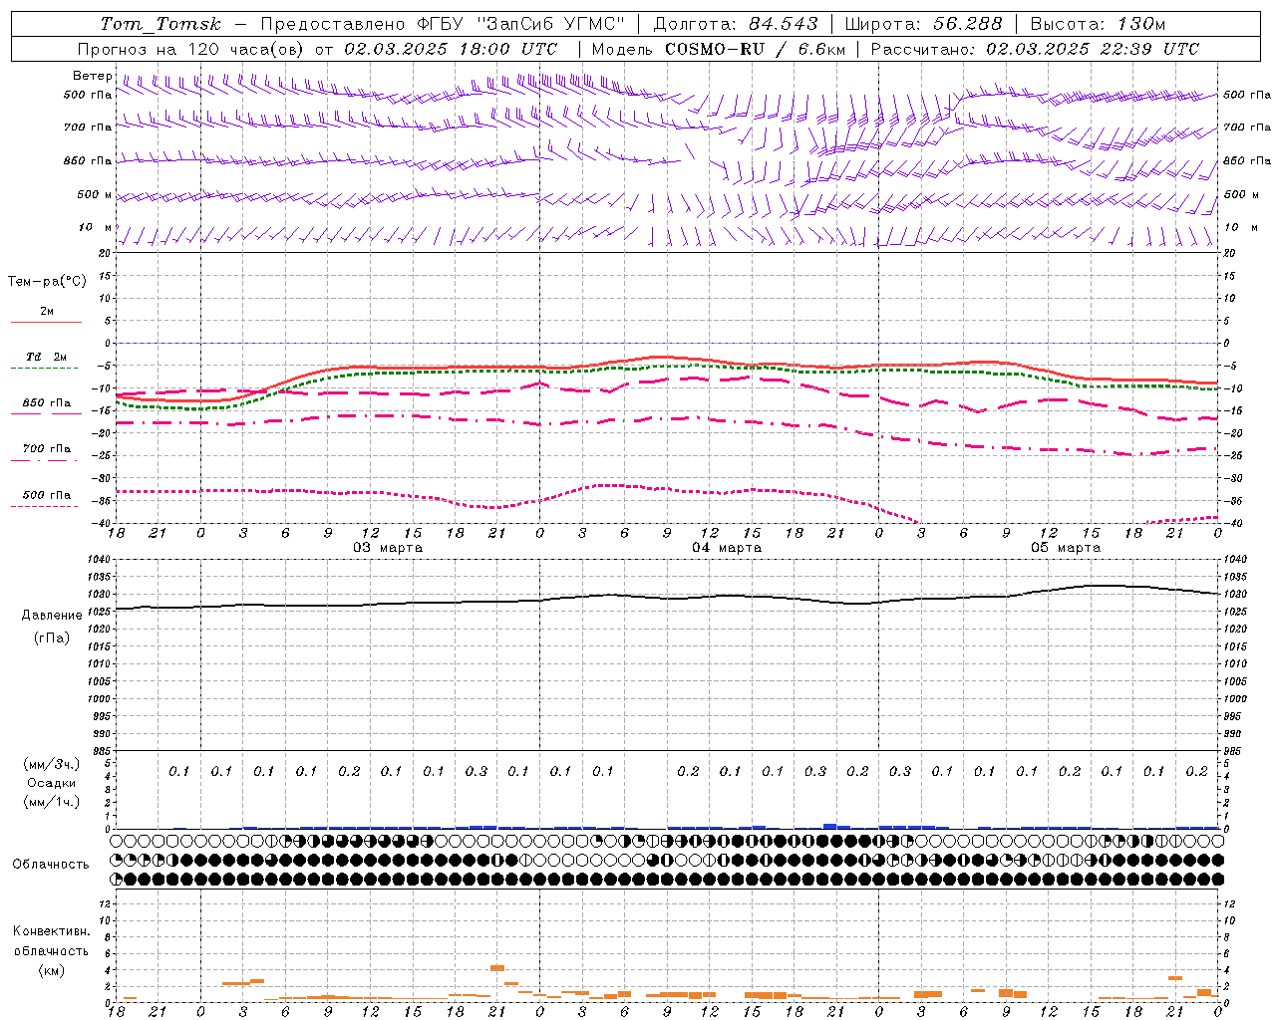Select the (км) convective cloud unit label
The image size is (1276, 1020).
pos(52,970)
